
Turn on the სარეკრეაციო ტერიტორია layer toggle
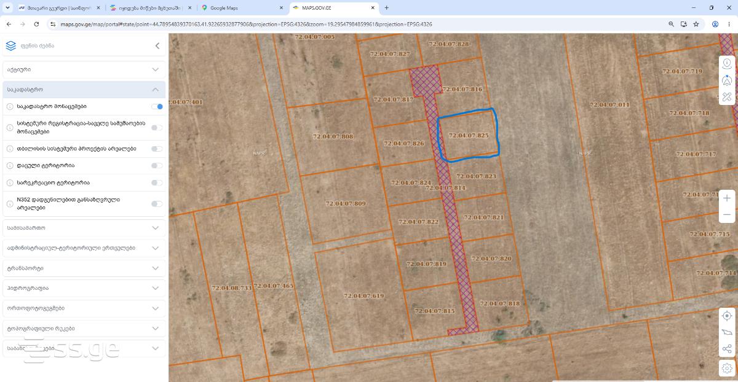[x=157, y=183]
